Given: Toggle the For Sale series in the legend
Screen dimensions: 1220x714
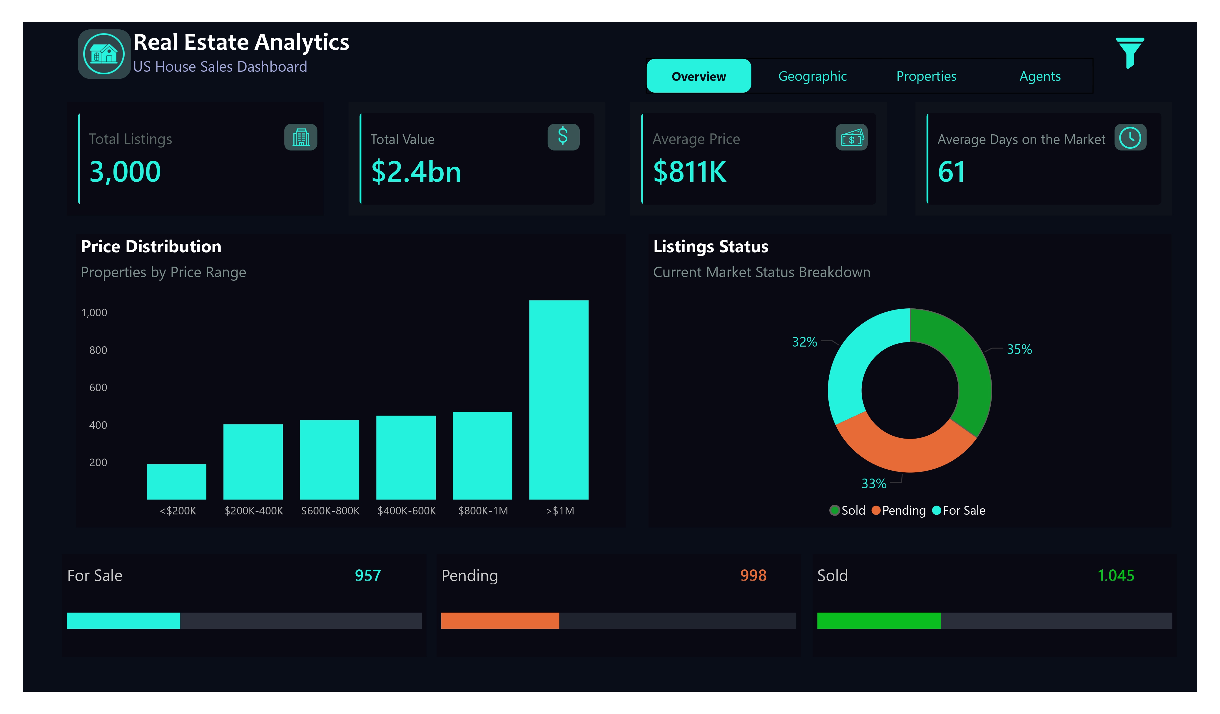Looking at the screenshot, I should pos(959,510).
